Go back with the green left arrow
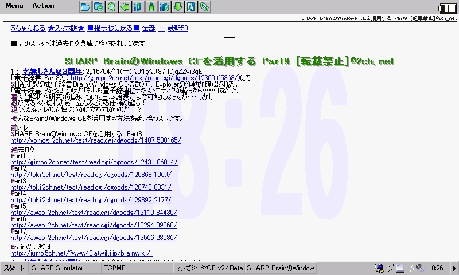This screenshot has width=459, height=275. click(x=125, y=7)
